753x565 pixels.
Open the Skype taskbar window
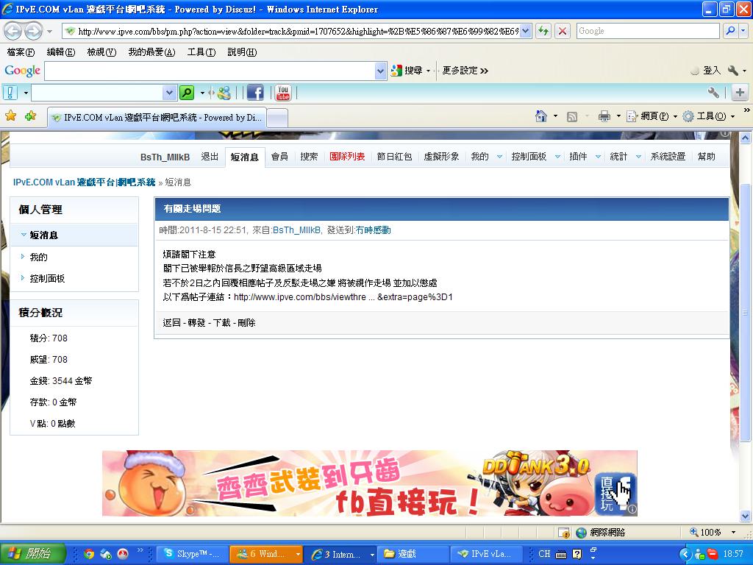[192, 554]
